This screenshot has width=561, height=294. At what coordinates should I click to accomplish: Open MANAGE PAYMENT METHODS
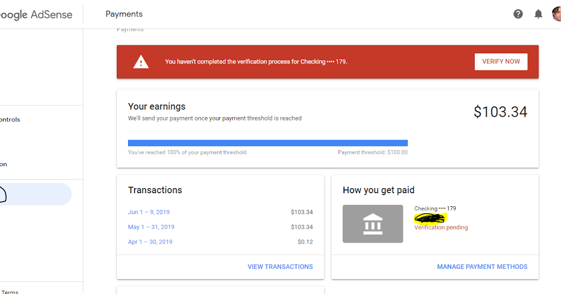pyautogui.click(x=482, y=266)
